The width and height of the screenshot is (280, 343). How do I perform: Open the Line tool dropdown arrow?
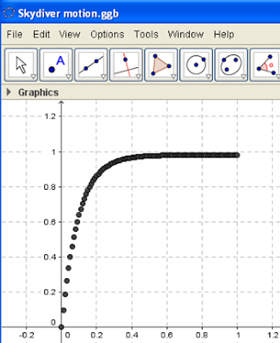pos(103,77)
